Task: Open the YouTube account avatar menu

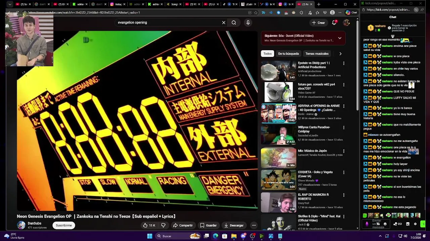Action: [346, 22]
